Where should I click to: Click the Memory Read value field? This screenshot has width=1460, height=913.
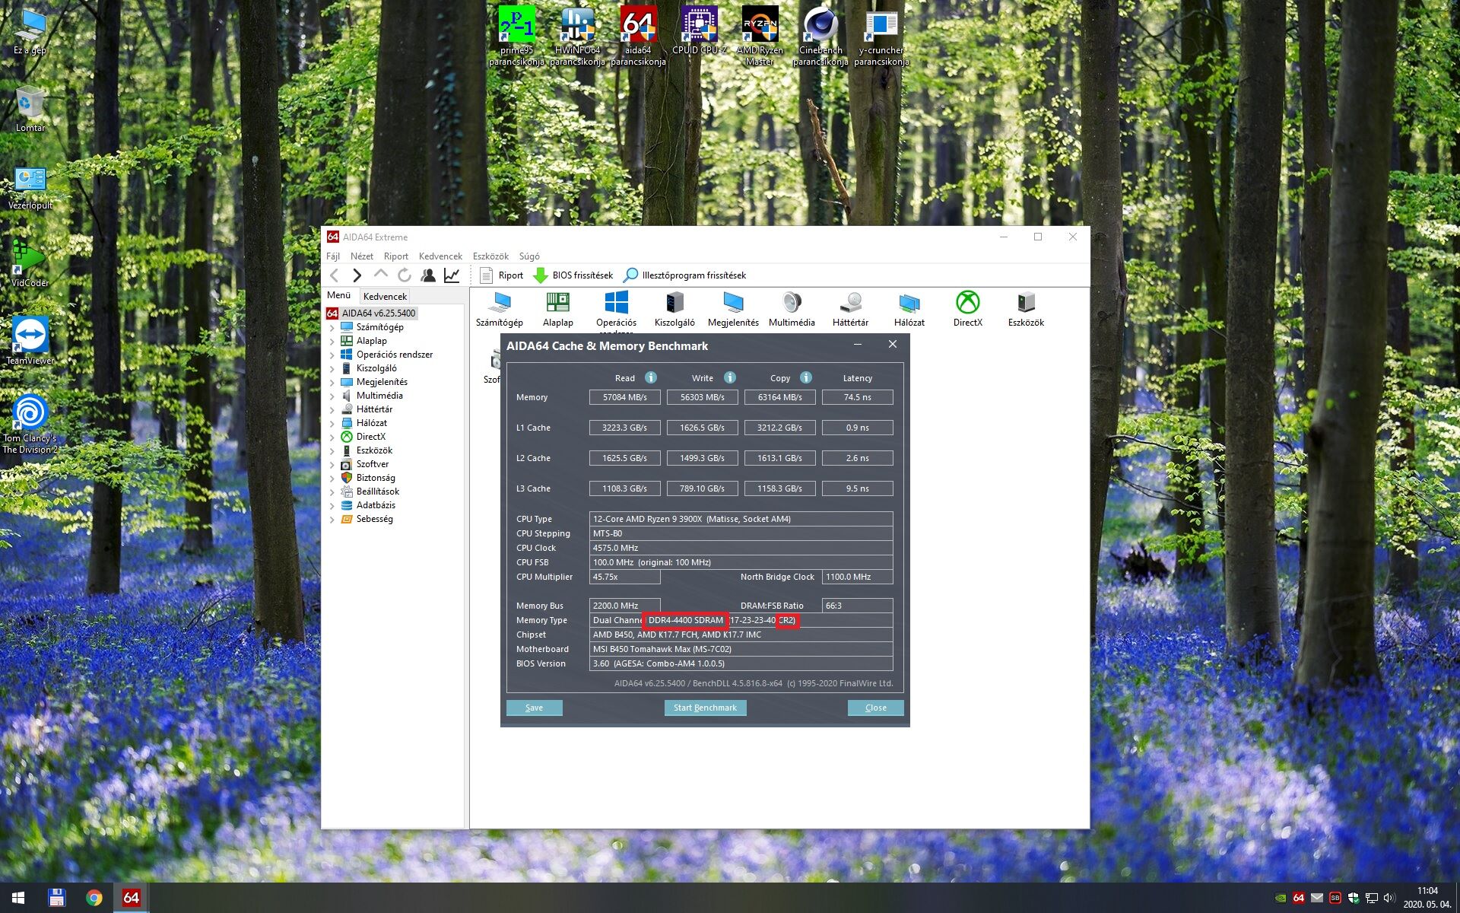625,397
